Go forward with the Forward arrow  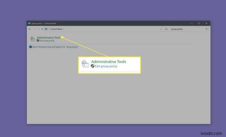tap(35, 29)
